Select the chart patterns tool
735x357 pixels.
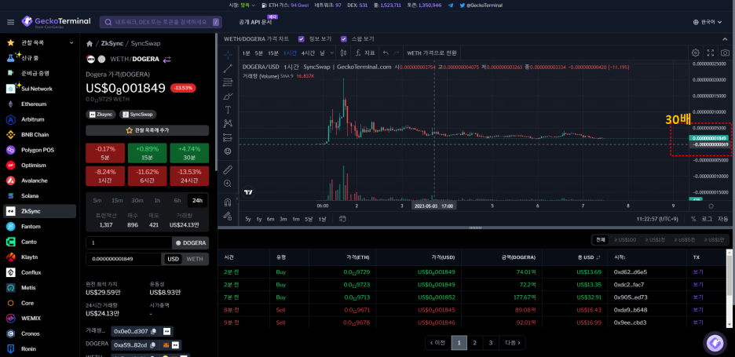coord(229,123)
